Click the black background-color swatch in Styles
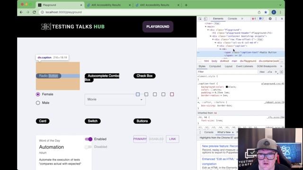This screenshot has width=303, height=170. pyautogui.click(x=227, y=87)
